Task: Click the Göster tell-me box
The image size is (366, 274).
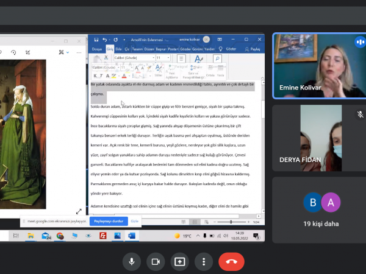Action: (x=231, y=49)
